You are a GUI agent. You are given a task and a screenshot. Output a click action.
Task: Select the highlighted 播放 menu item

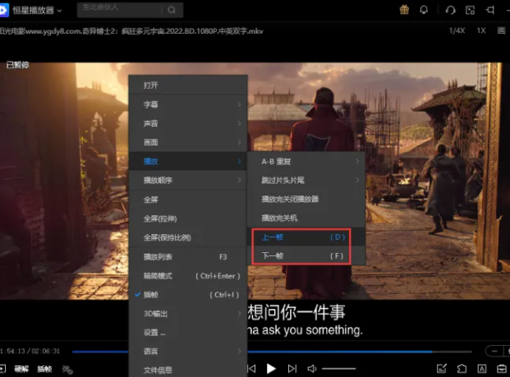[x=188, y=161]
